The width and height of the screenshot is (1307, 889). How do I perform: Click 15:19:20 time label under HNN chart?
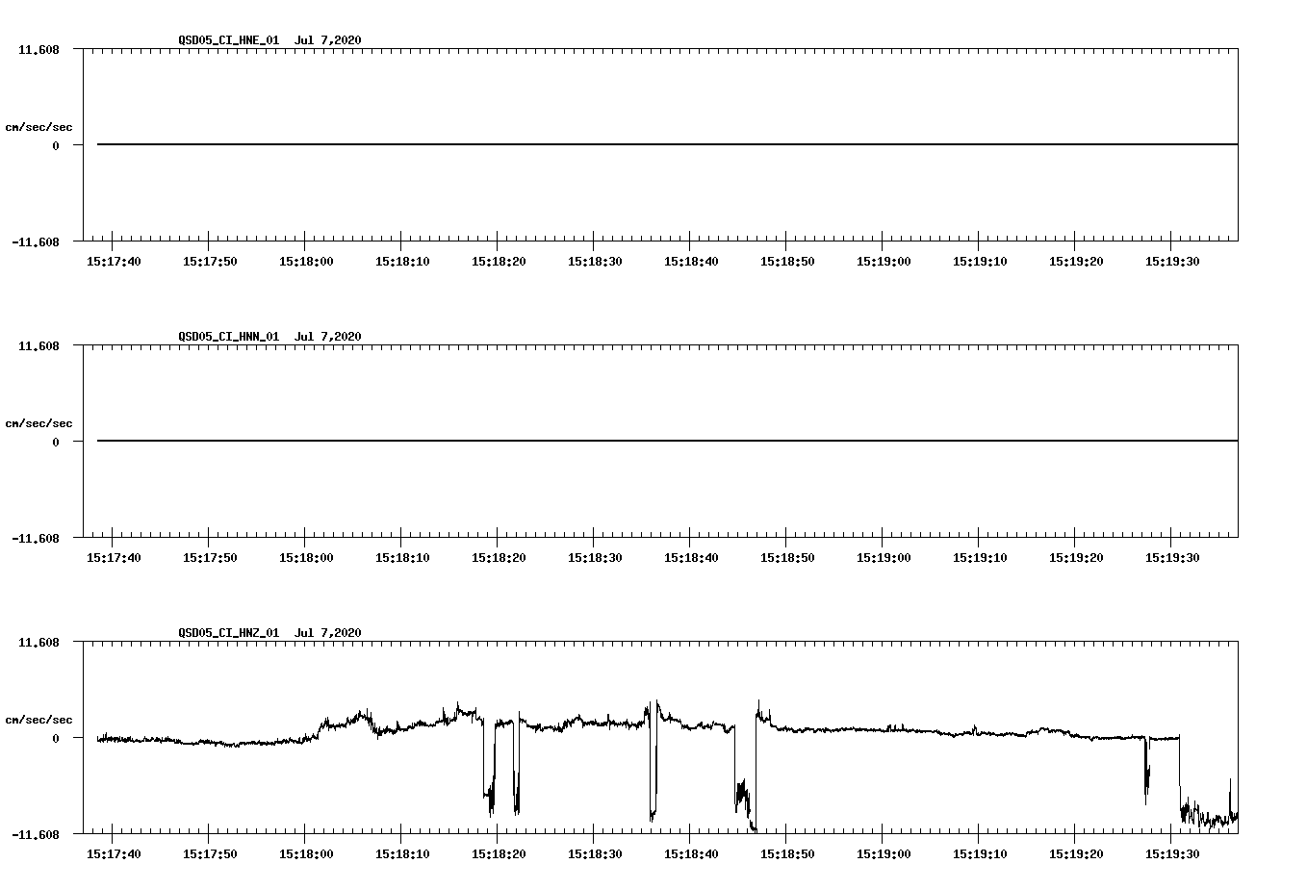click(x=1076, y=558)
